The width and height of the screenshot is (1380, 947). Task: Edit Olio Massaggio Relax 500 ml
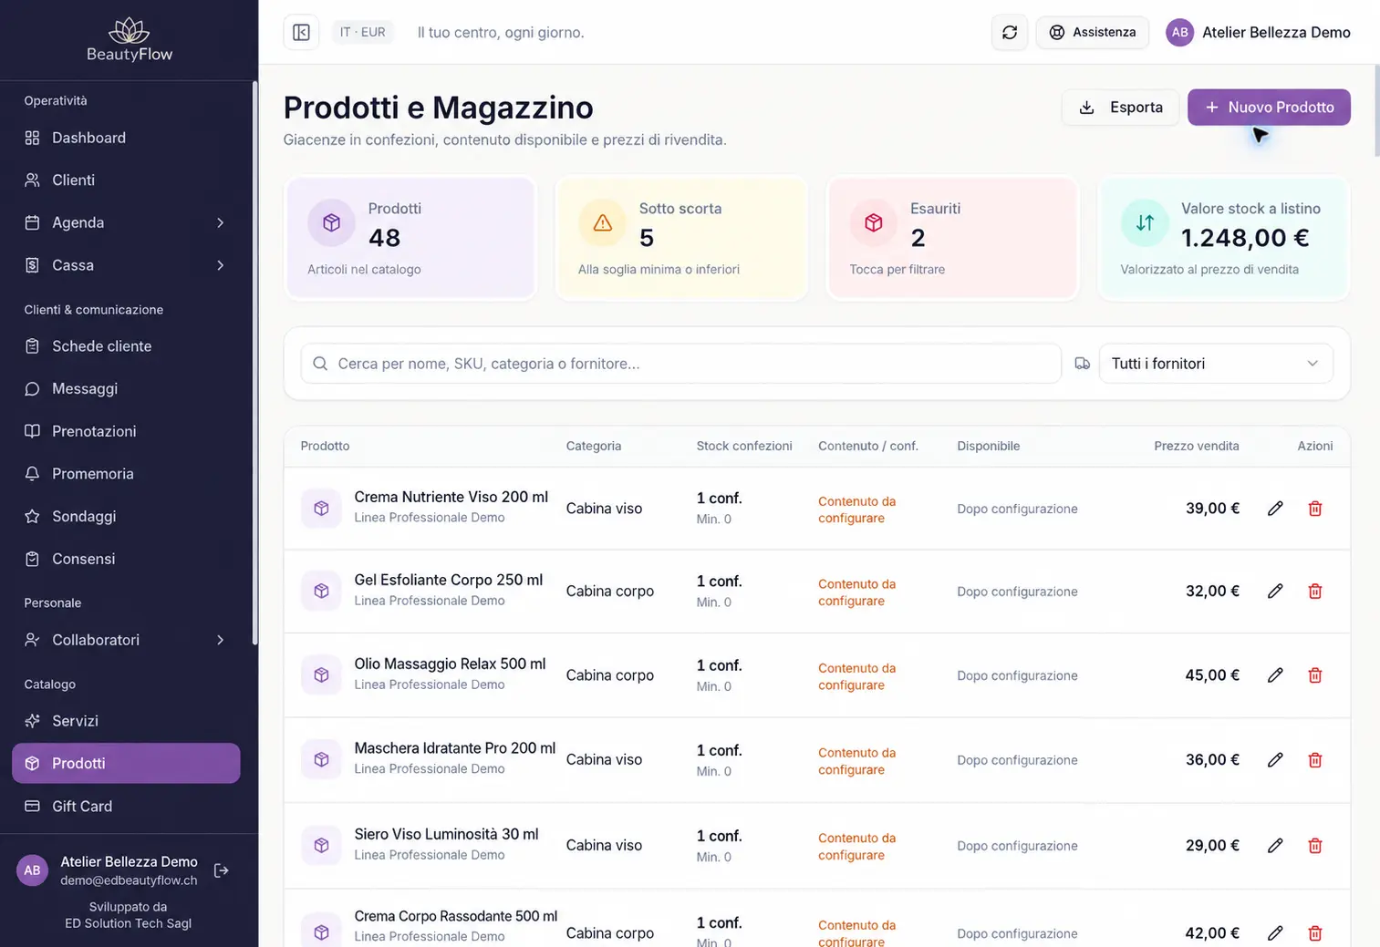[x=1275, y=675]
